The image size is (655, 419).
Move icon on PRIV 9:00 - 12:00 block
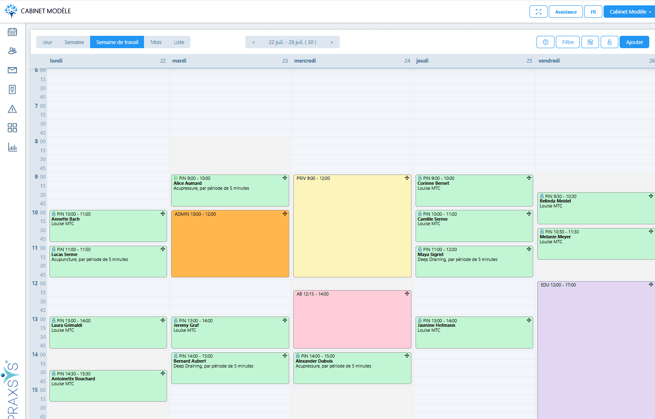(x=407, y=178)
